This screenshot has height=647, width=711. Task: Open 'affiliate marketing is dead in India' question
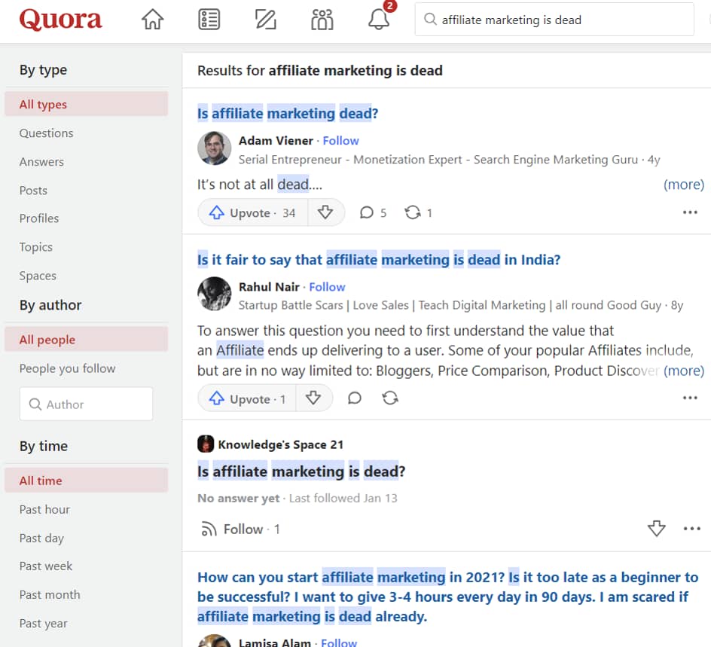pyautogui.click(x=379, y=259)
